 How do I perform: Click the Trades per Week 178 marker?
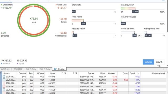click(x=135, y=36)
